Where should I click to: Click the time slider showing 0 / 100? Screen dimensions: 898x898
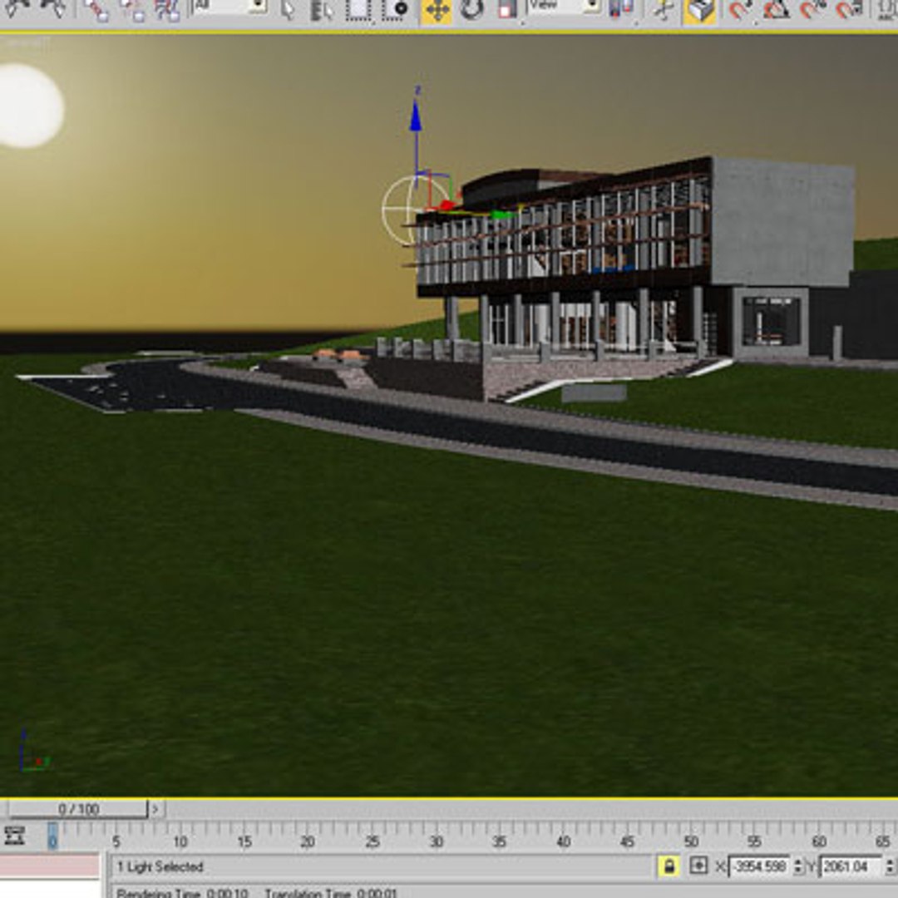point(76,809)
